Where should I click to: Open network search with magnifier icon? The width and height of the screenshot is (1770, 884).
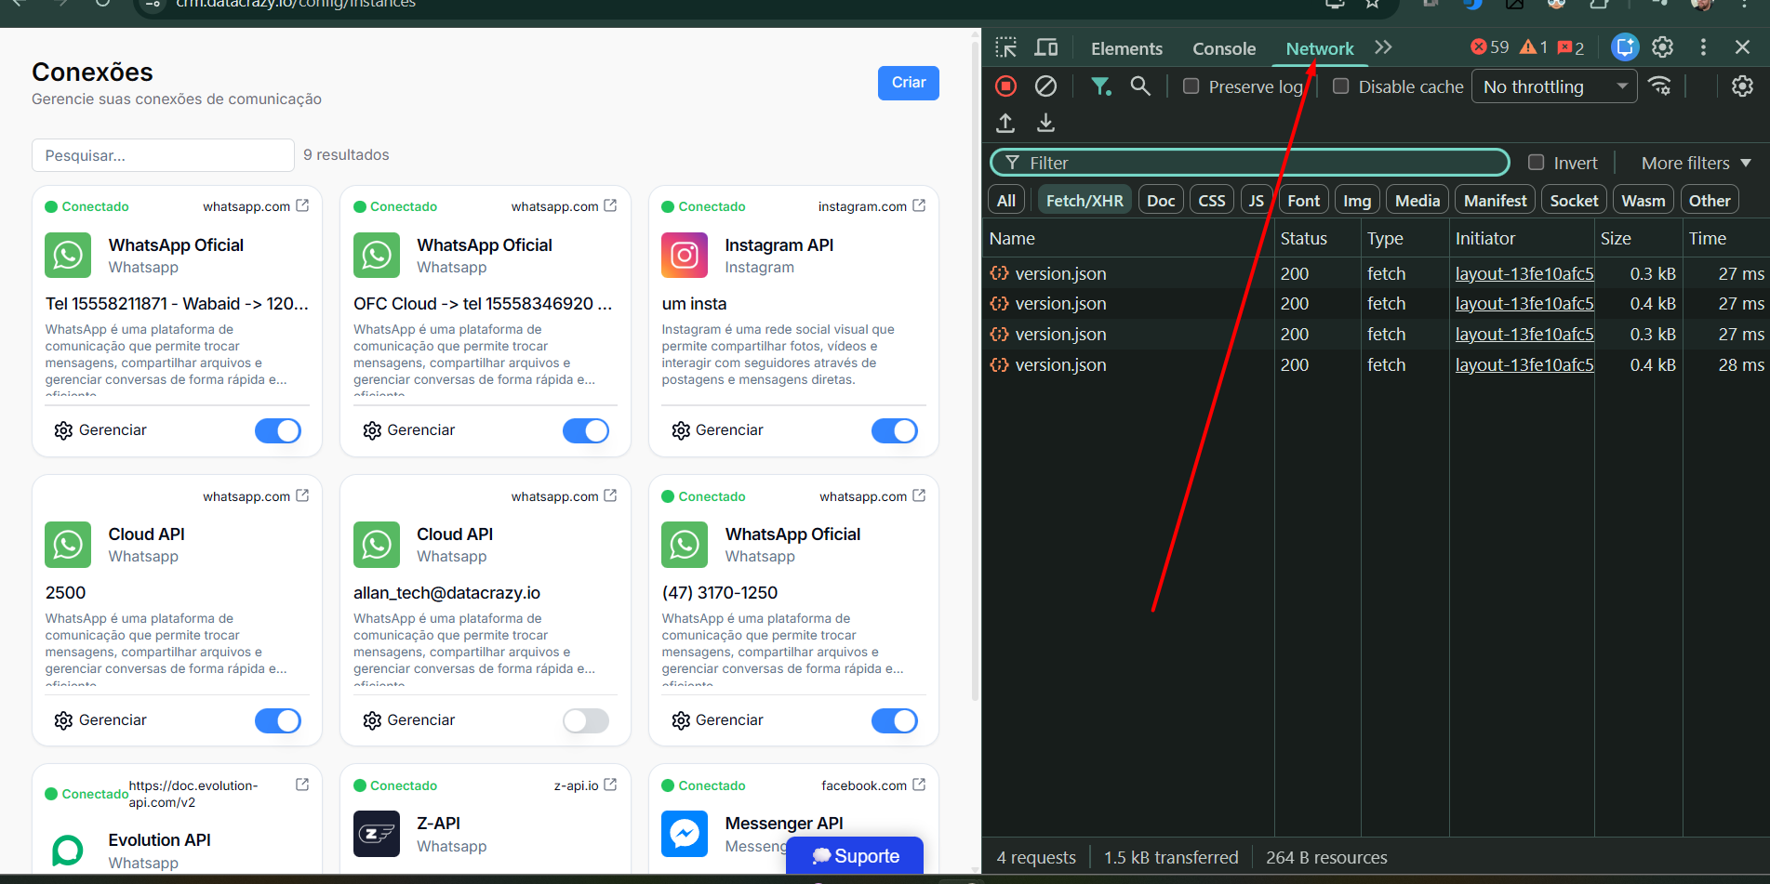coord(1140,86)
